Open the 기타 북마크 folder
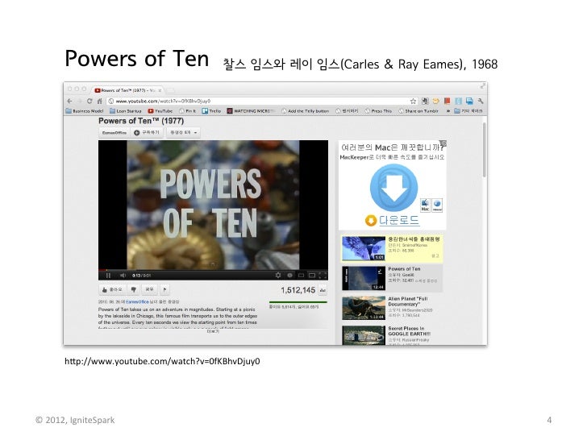This screenshot has width=587, height=440. click(x=468, y=111)
